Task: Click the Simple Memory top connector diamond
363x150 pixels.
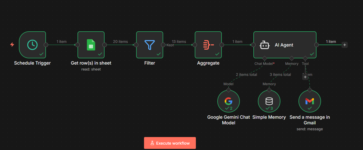Action: click(269, 90)
